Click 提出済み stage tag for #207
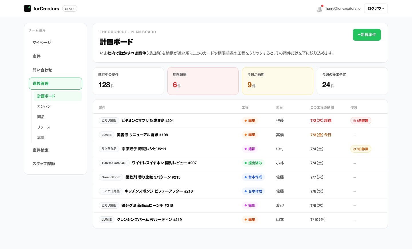Screen dimensions: 412x249 tap(253, 163)
